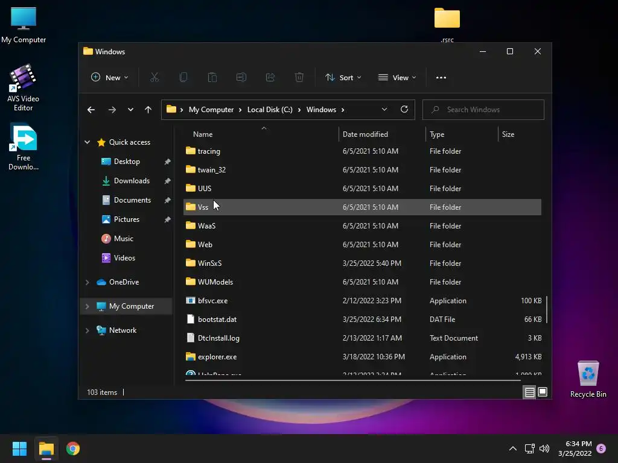Open the Recycle Bin on desktop
Screen dimensions: 618x463
[x=588, y=379]
